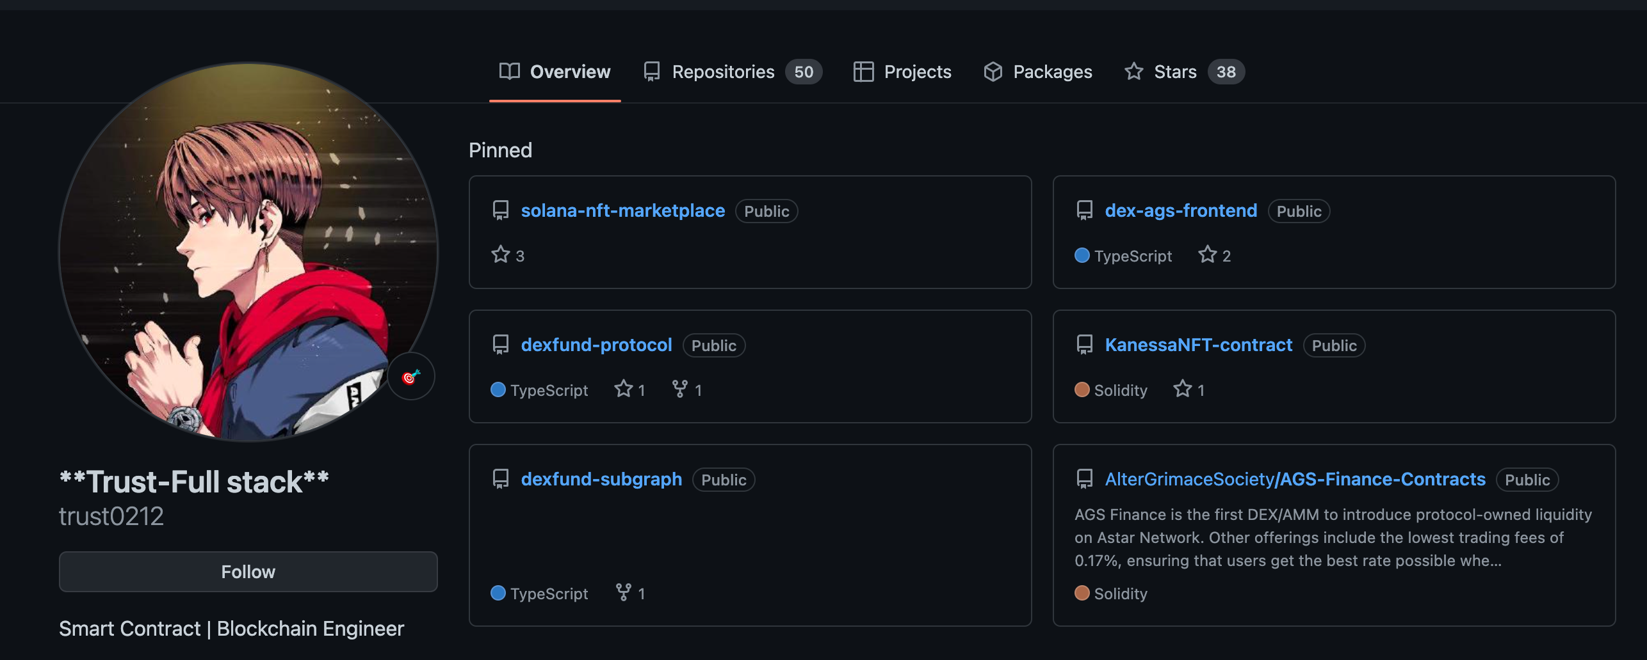Click Public badge on KanessaNFT-contract
The image size is (1647, 660).
pyautogui.click(x=1334, y=345)
